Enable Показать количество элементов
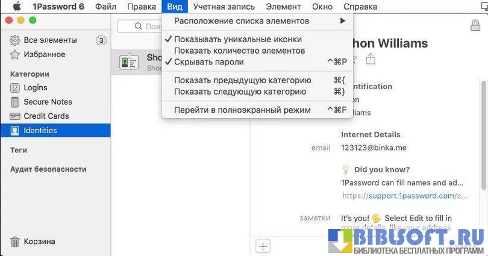 pos(239,51)
